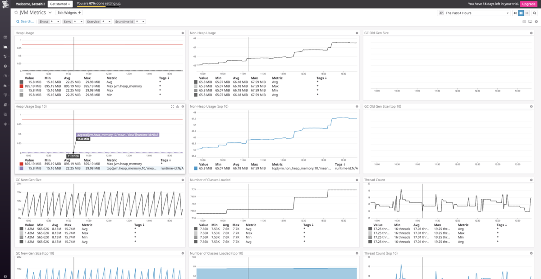
Task: Pause live dashboard updates
Action: coord(521,13)
